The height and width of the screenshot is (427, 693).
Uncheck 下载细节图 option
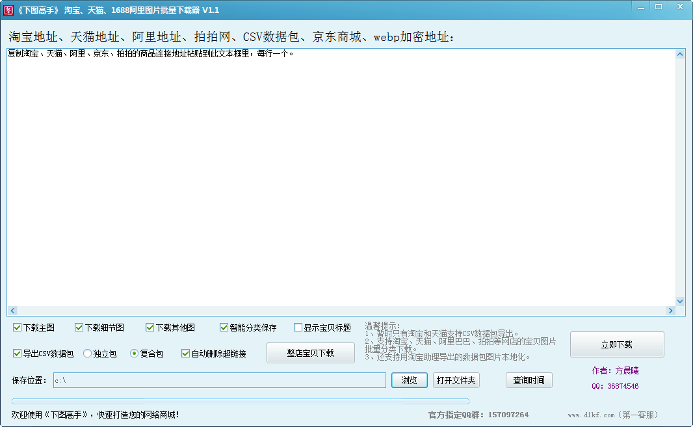78,328
